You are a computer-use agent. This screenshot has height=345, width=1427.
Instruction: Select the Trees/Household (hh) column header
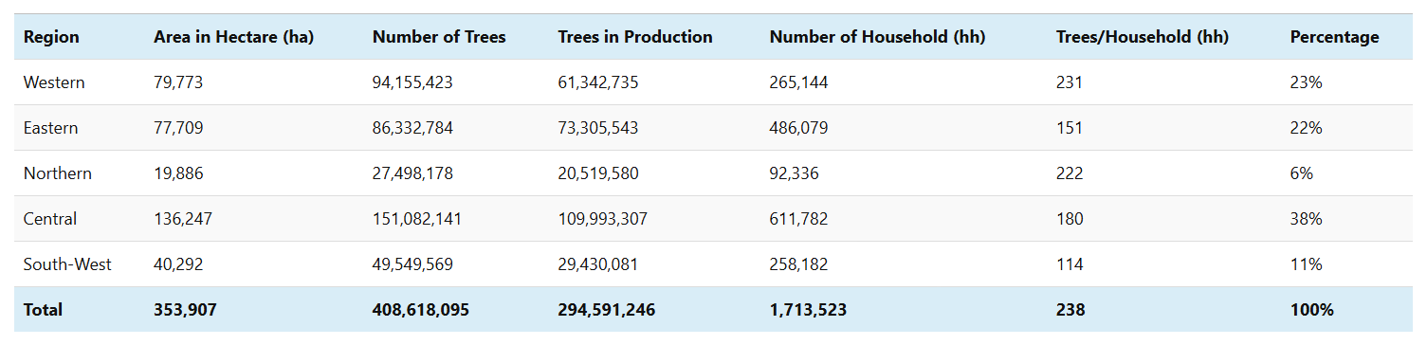[x=1142, y=37]
